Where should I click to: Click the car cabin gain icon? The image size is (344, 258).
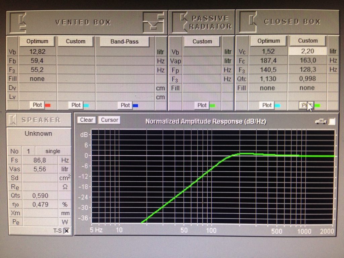click(320, 121)
